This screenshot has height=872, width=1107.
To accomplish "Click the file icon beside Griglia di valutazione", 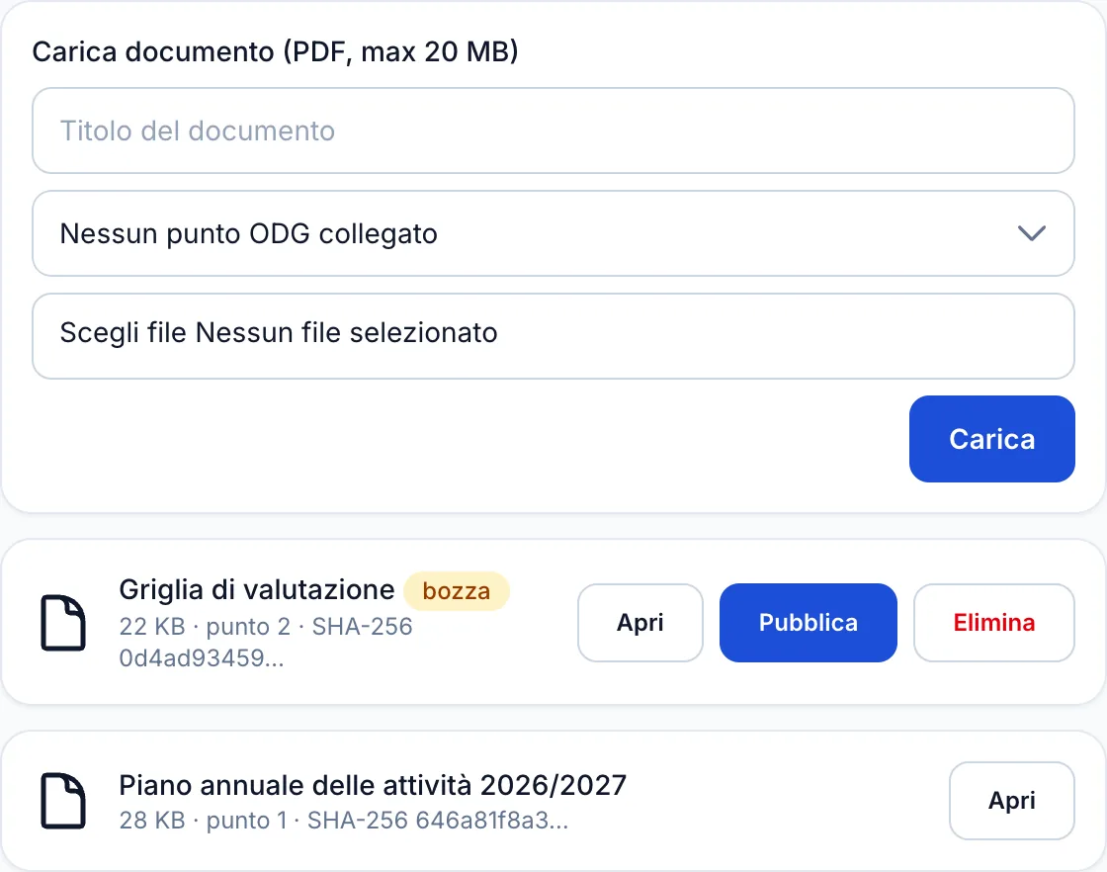I will (63, 623).
